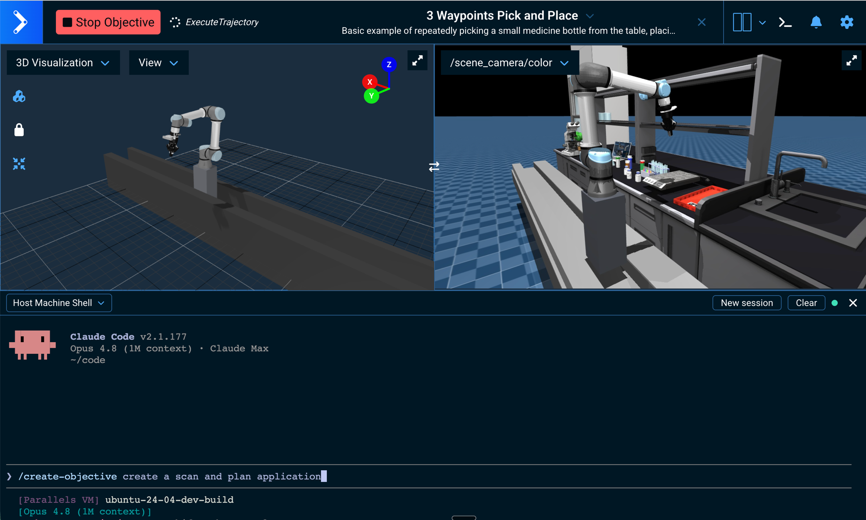Image resolution: width=866 pixels, height=520 pixels.
Task: Click the 'Basic example of repeatedly picking' description
Action: 508,31
